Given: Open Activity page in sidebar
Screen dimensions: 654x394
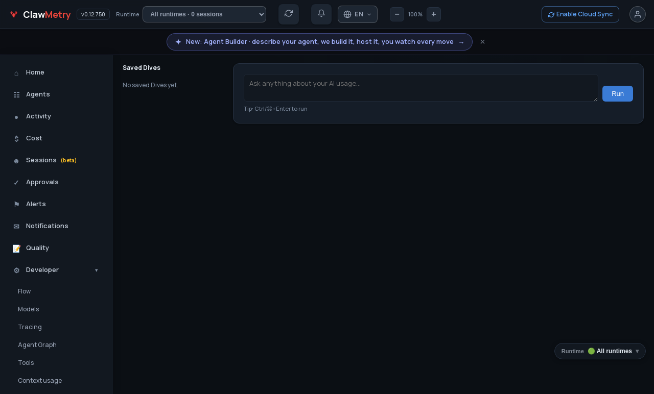Looking at the screenshot, I should click(56, 116).
